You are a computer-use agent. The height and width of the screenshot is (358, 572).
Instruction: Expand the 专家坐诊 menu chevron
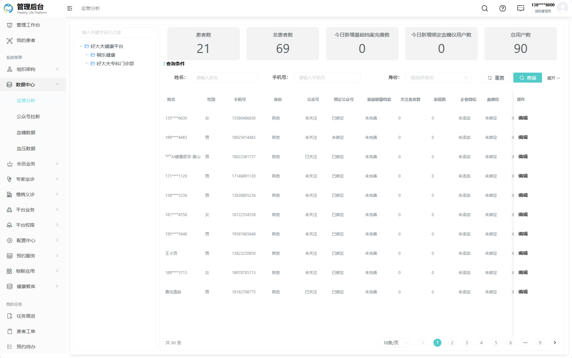(x=57, y=179)
